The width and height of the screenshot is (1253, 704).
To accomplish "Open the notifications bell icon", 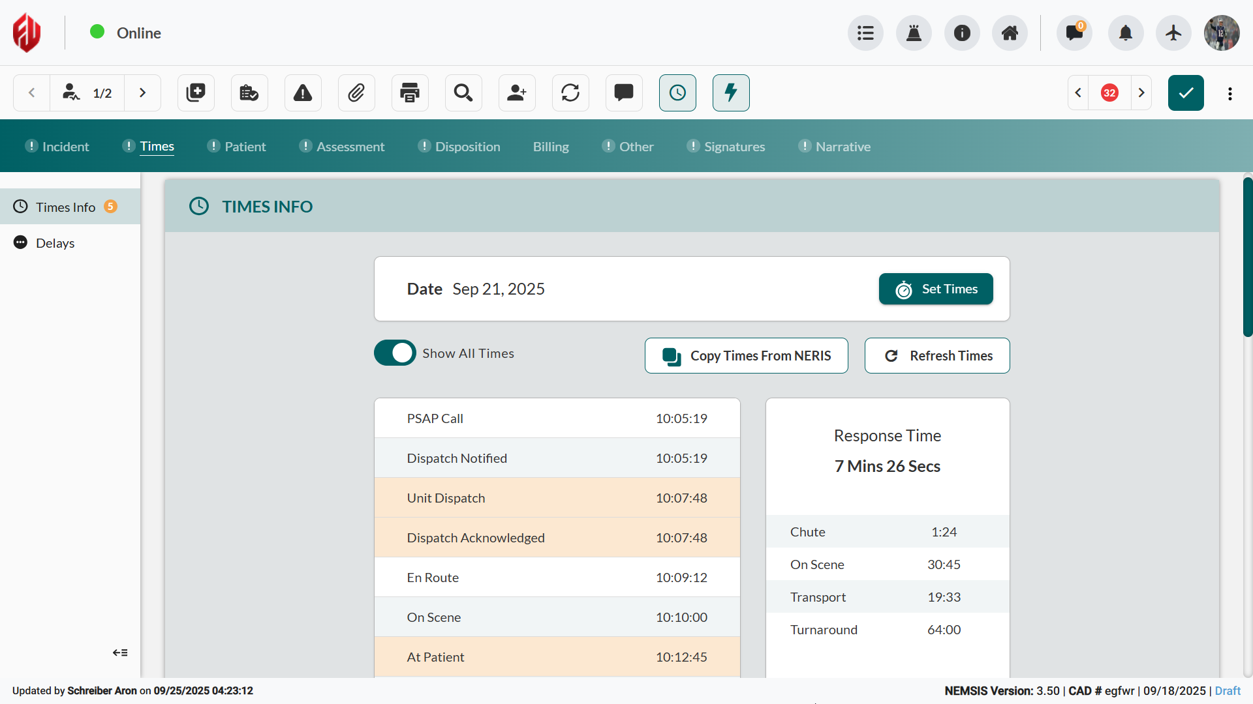I will [1125, 33].
